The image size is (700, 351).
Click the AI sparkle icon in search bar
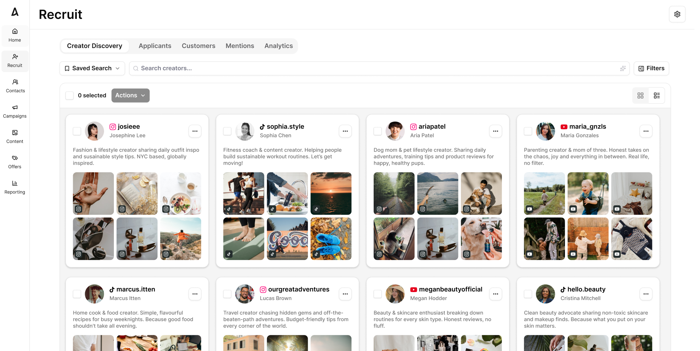pyautogui.click(x=623, y=68)
